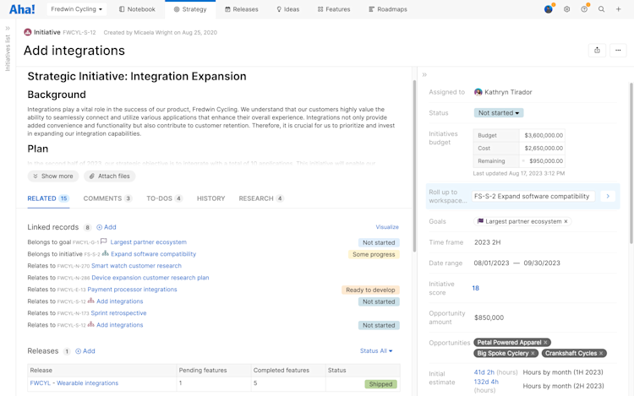Open the settings gear icon

coord(567,9)
